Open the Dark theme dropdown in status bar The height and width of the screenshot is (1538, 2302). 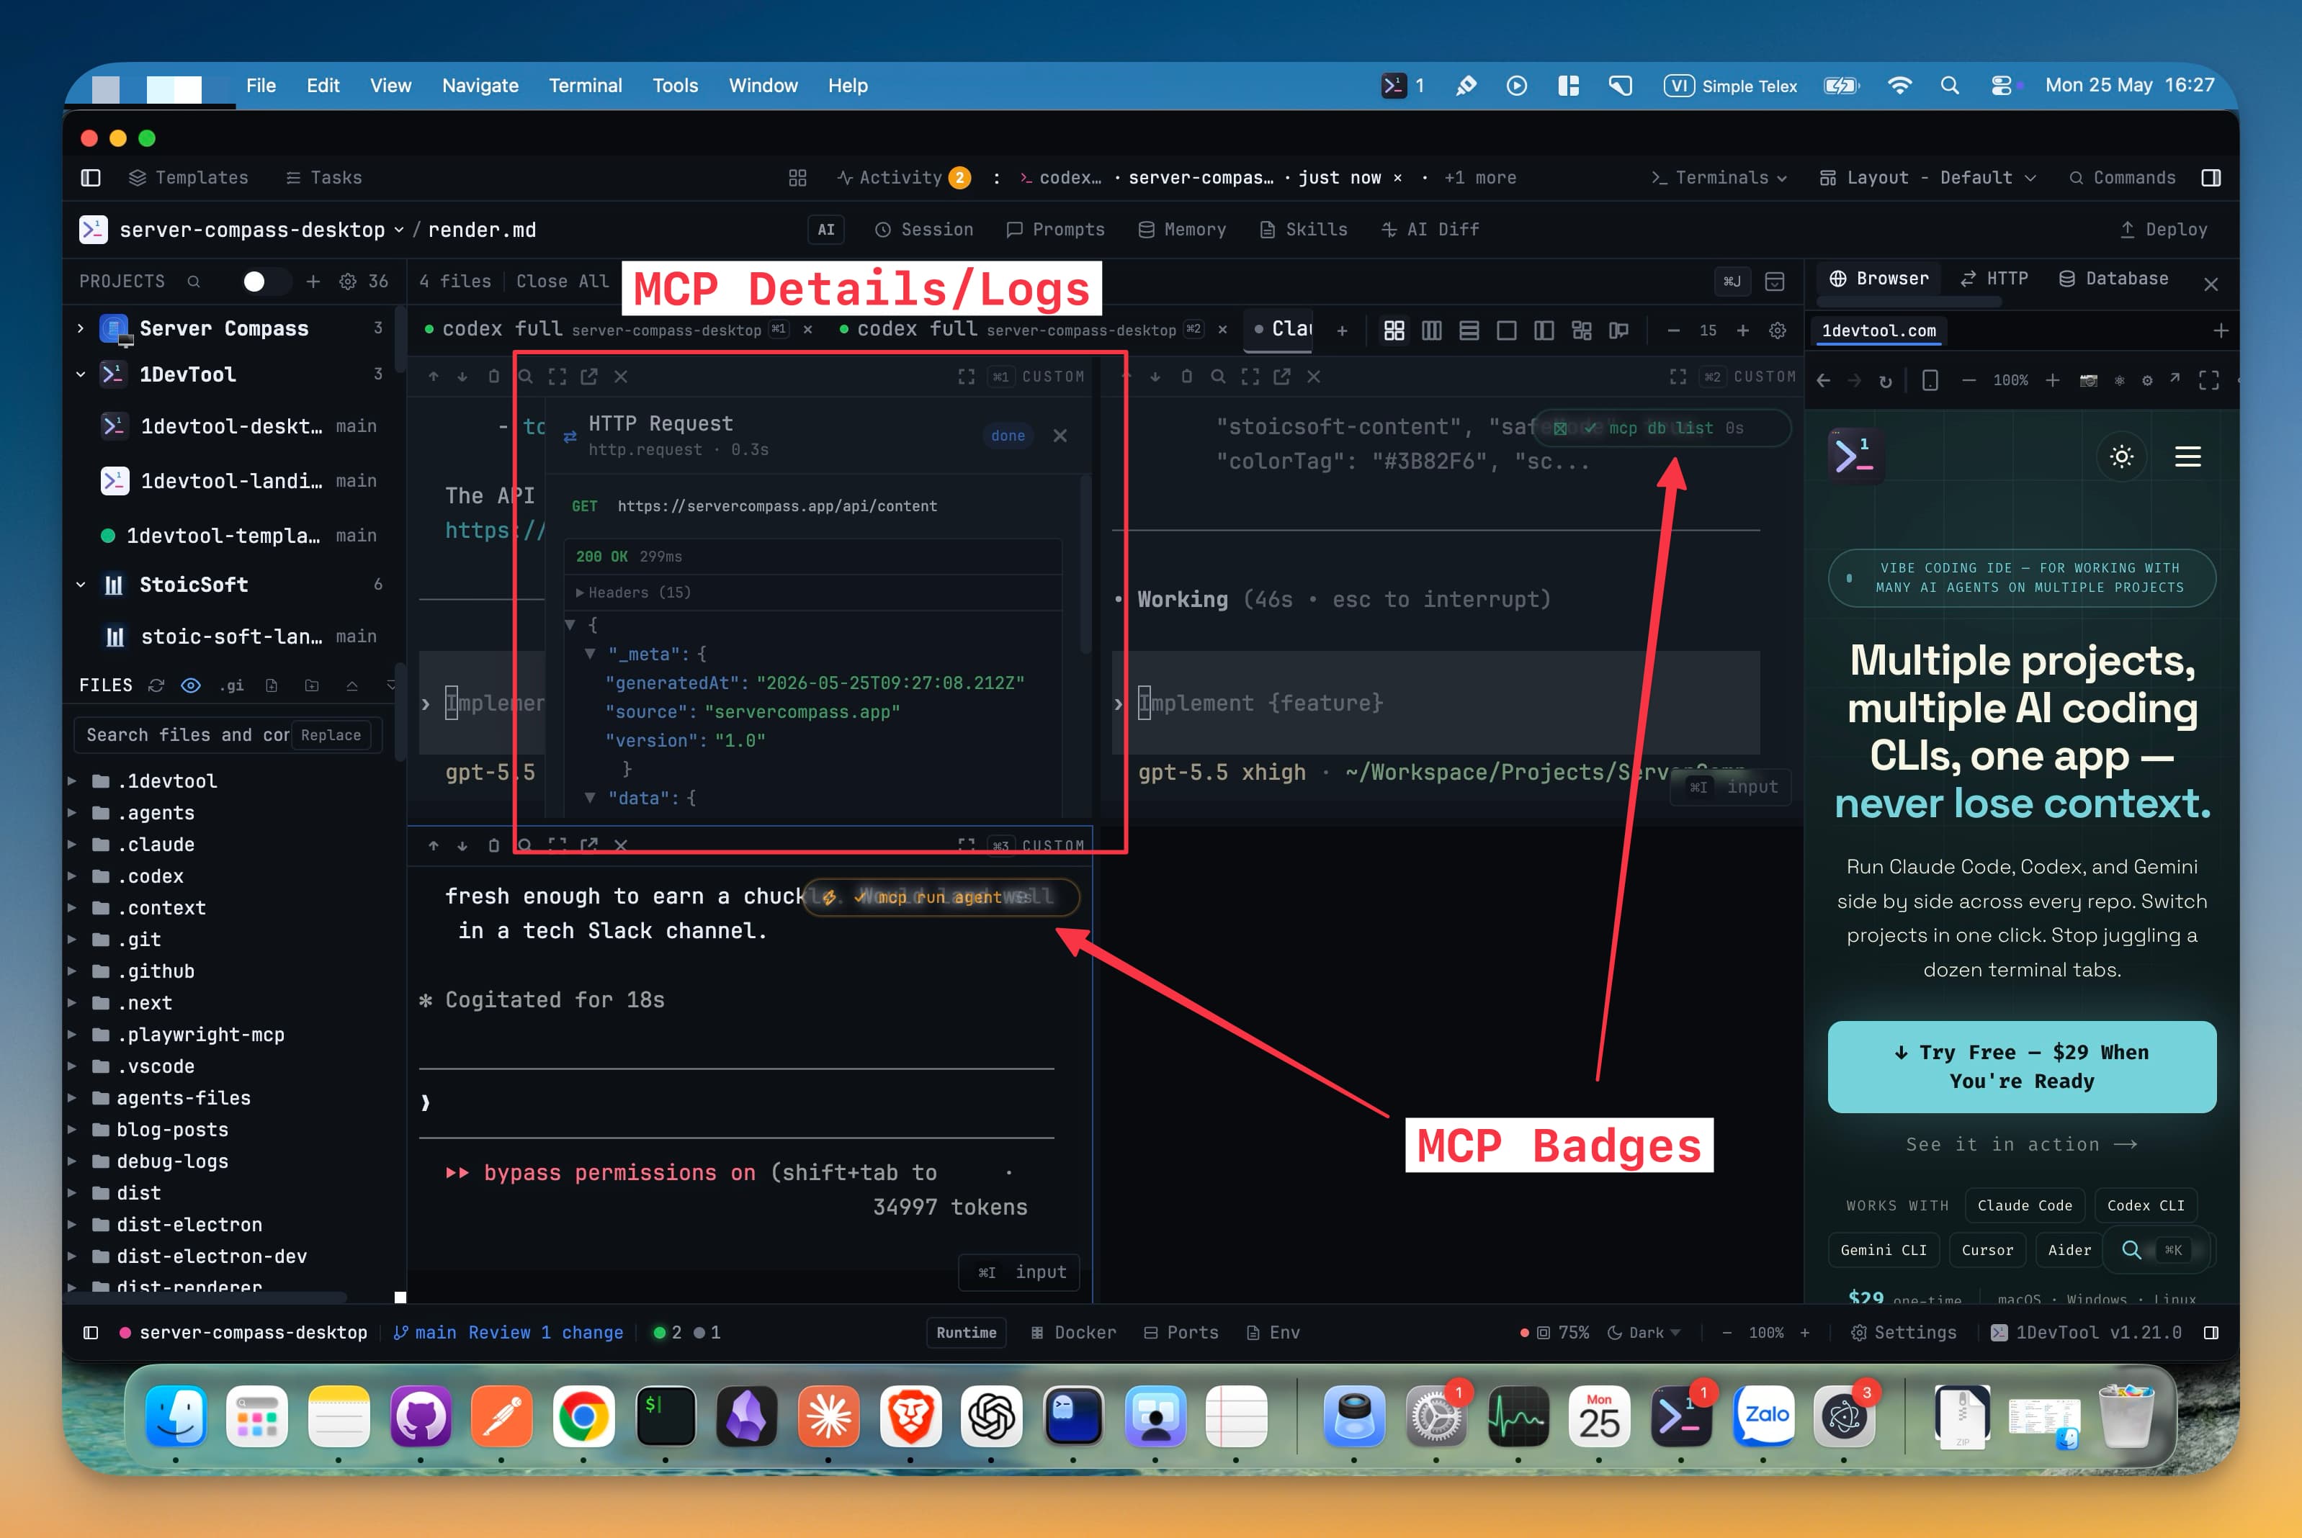(x=1644, y=1333)
